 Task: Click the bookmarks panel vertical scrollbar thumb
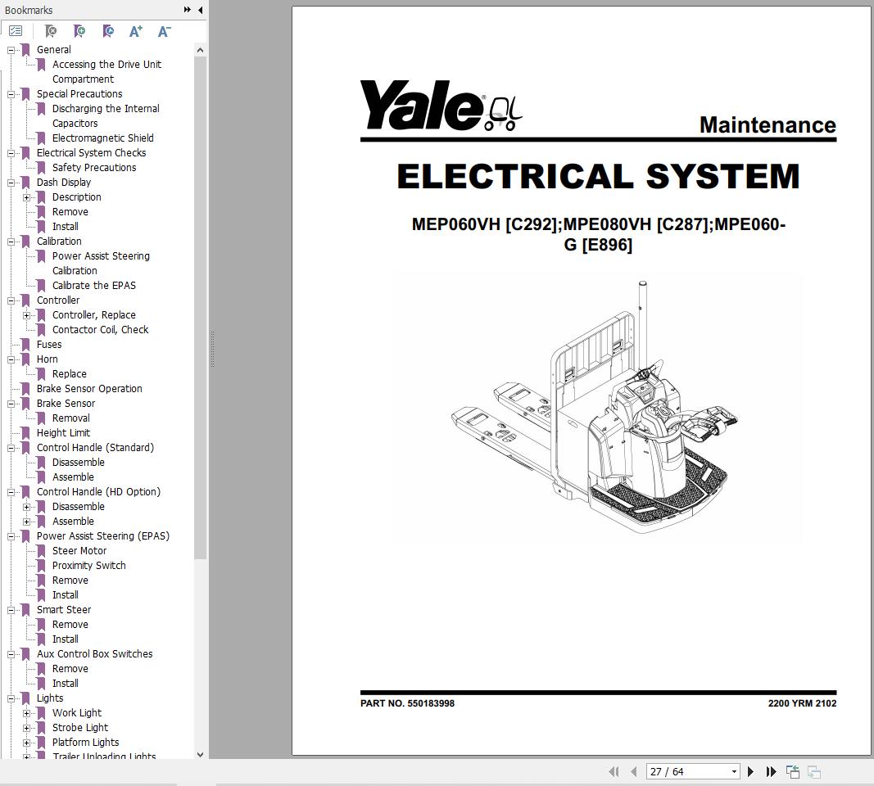coord(200,308)
